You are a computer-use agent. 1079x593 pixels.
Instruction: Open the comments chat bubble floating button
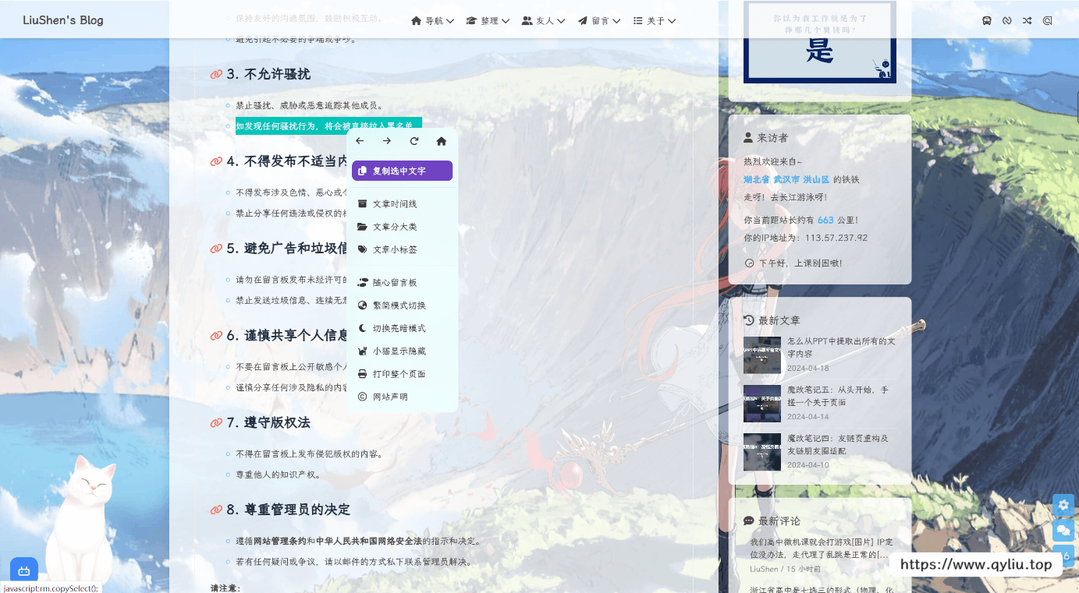1063,531
